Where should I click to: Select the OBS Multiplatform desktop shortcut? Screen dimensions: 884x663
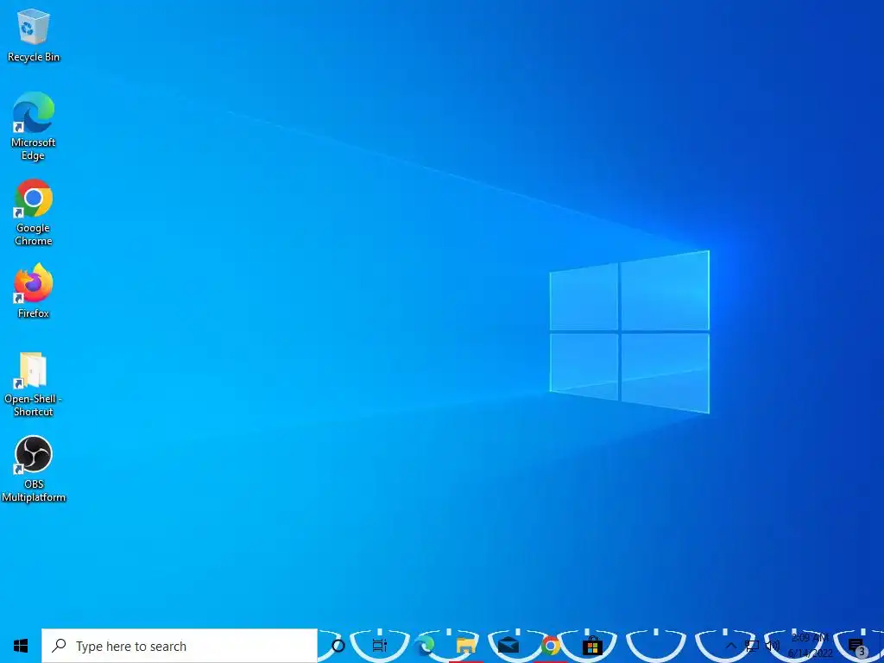pyautogui.click(x=34, y=469)
